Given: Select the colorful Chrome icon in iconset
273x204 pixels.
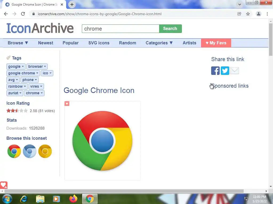Looking at the screenshot, I should (14, 151).
